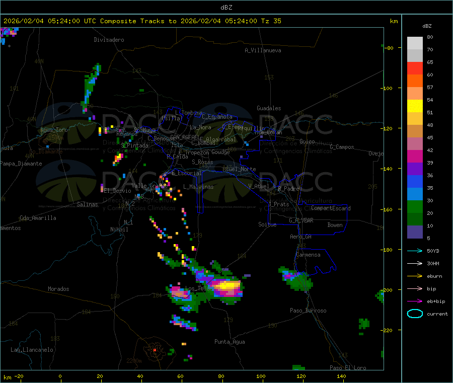Click the 'S_Pintada' map label
Viewport: 453px width, 383px height.
pos(134,145)
